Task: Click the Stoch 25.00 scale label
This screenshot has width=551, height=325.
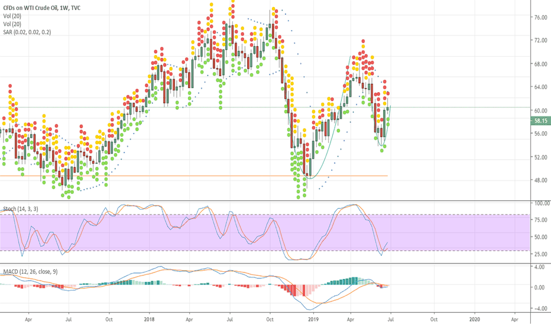Action: (540, 254)
